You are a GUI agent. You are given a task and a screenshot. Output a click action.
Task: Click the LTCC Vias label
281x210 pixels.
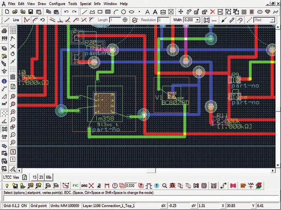coord(11,177)
